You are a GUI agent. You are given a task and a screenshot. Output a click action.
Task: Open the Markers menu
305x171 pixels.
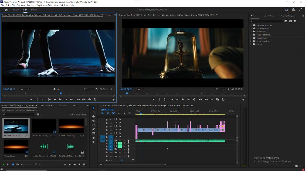[x=31, y=5]
